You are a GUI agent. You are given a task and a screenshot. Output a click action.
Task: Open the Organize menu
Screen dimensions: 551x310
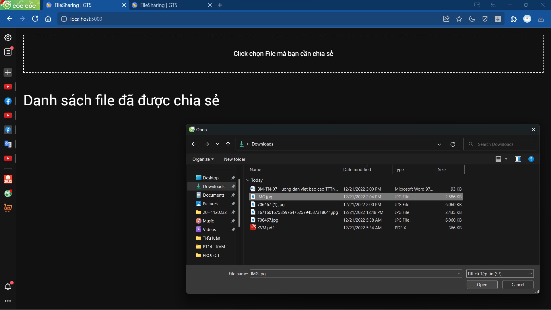point(203,159)
